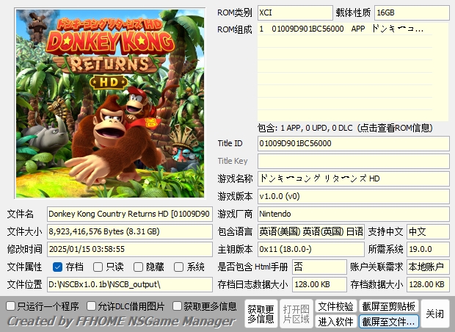Close the dialog with 关闭 button
The height and width of the screenshot is (332, 455).
[x=434, y=314]
